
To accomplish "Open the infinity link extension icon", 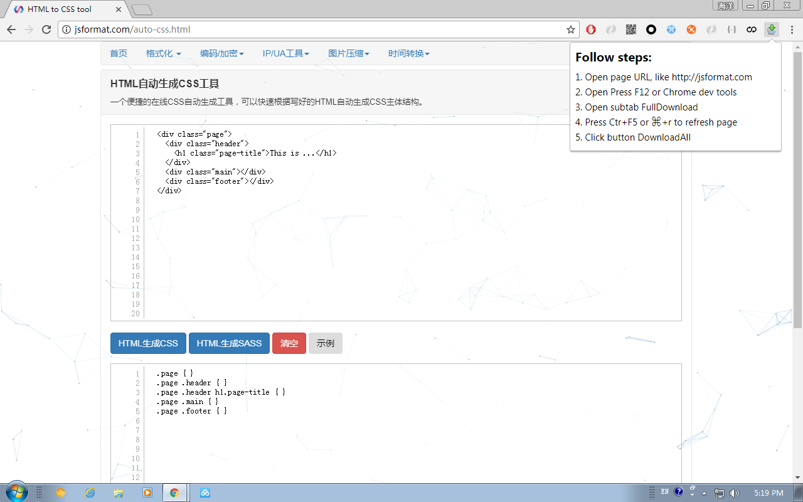I will point(751,29).
